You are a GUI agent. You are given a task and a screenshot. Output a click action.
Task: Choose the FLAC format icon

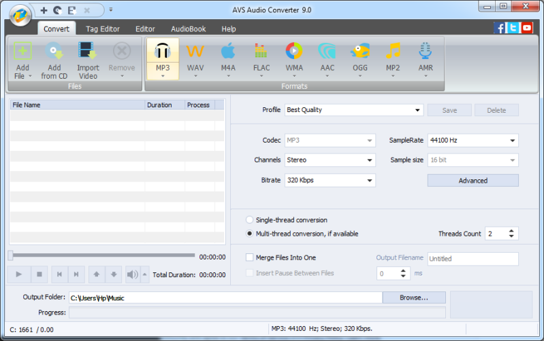coord(261,52)
